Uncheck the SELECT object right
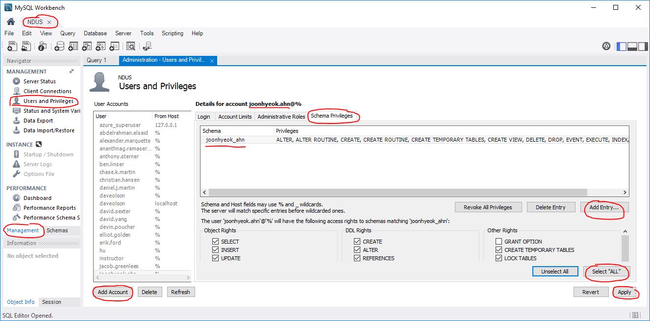The image size is (650, 321). [215, 242]
